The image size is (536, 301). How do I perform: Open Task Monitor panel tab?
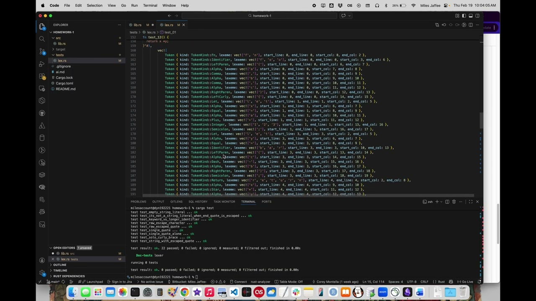[x=224, y=202]
